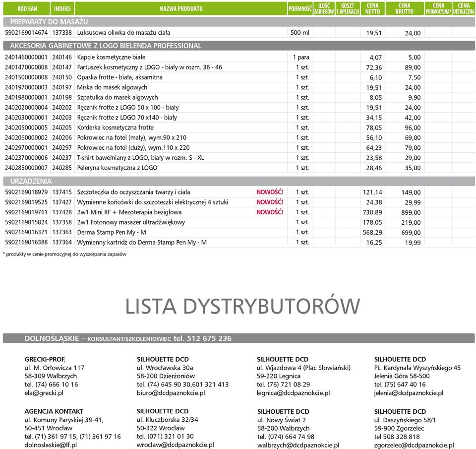
Task: Select Opaska frotte - biała, aksamitna
Action: [119, 77]
